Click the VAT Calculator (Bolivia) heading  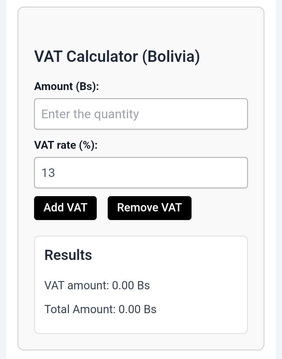point(117,56)
